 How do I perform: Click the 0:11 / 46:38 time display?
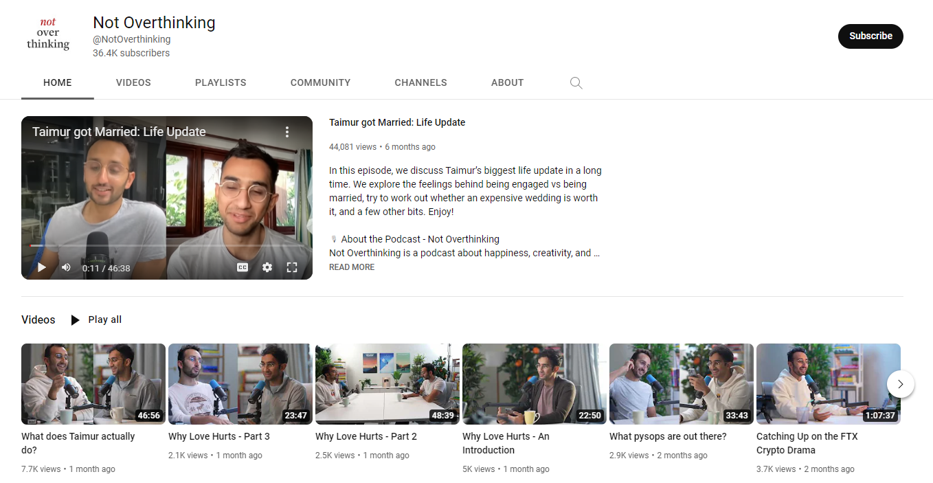pyautogui.click(x=106, y=268)
